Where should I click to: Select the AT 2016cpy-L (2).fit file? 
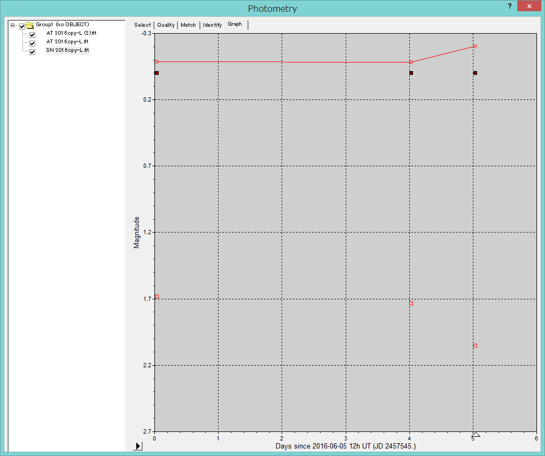(71, 33)
